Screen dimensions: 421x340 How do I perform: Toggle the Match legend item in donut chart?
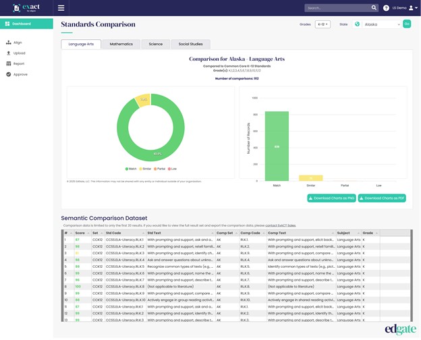tap(132, 169)
